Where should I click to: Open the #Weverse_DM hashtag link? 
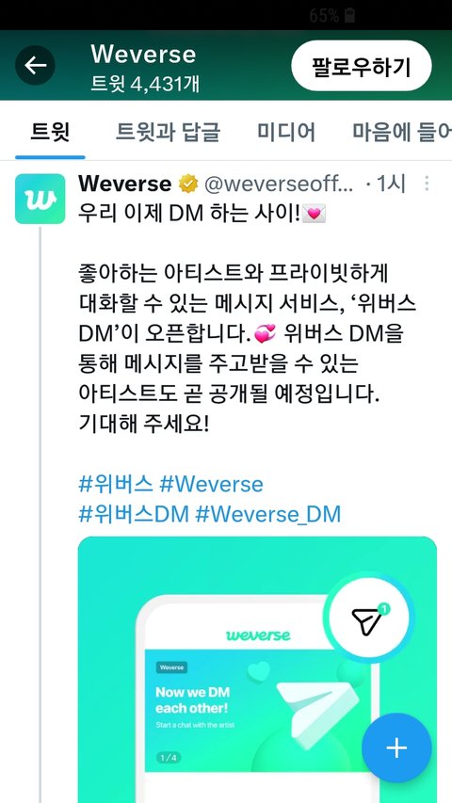point(268,514)
